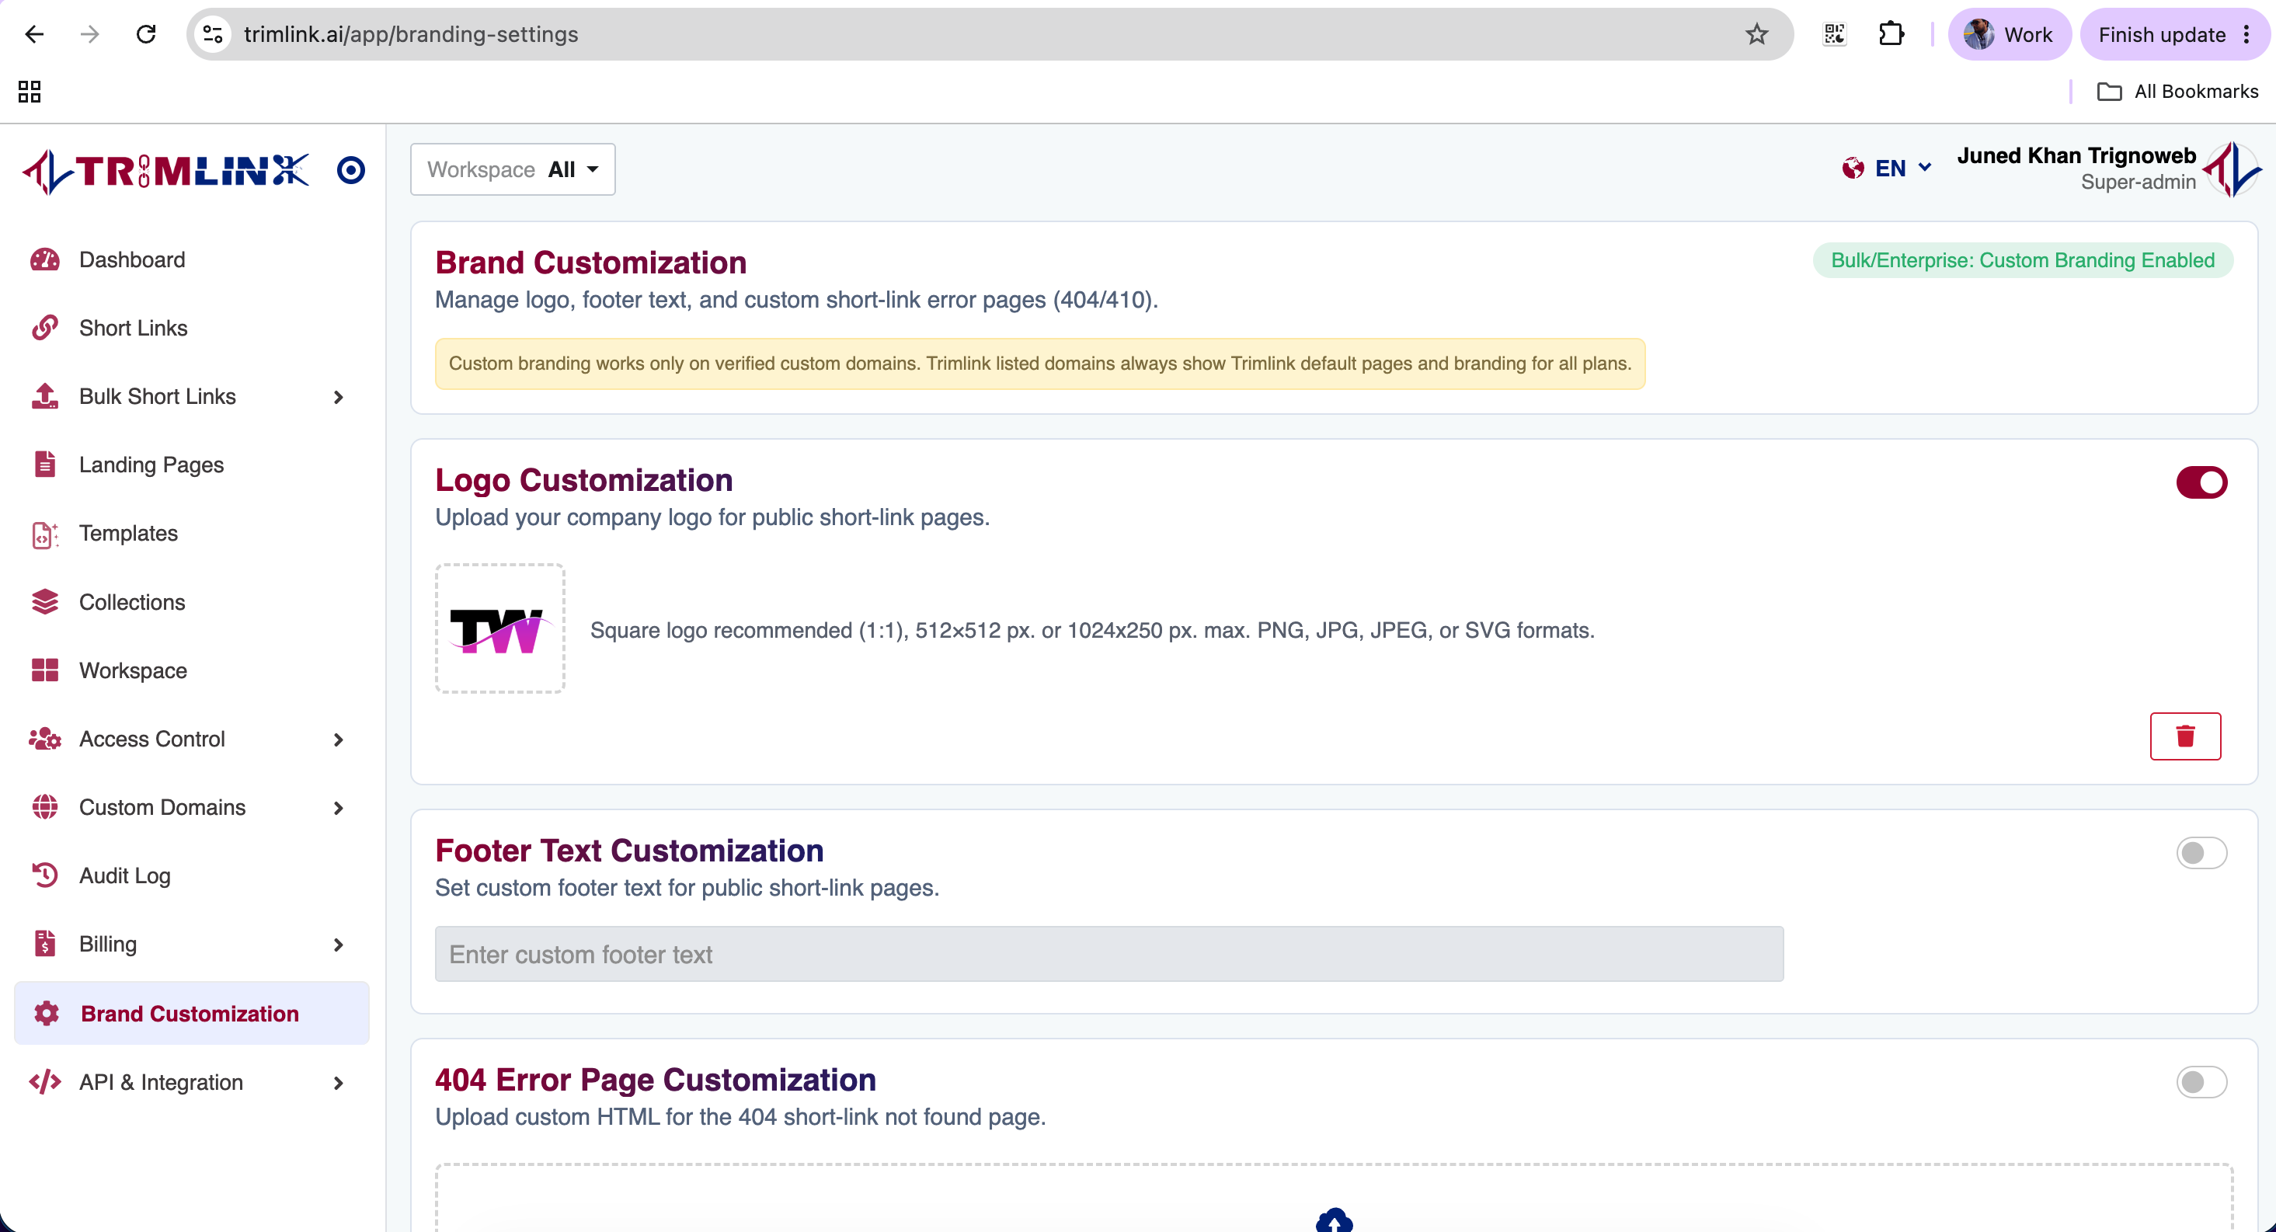The height and width of the screenshot is (1232, 2276).
Task: Expand the Bulk Short Links submenu chevron
Action: pos(339,397)
